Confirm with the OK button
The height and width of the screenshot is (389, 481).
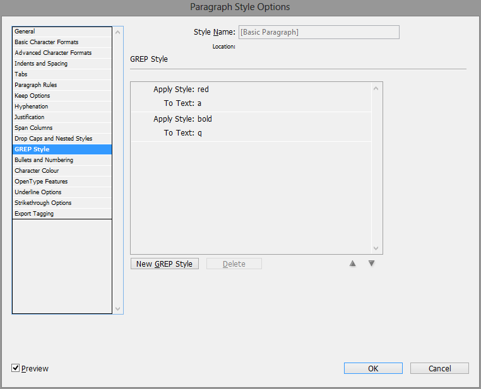pyautogui.click(x=373, y=368)
